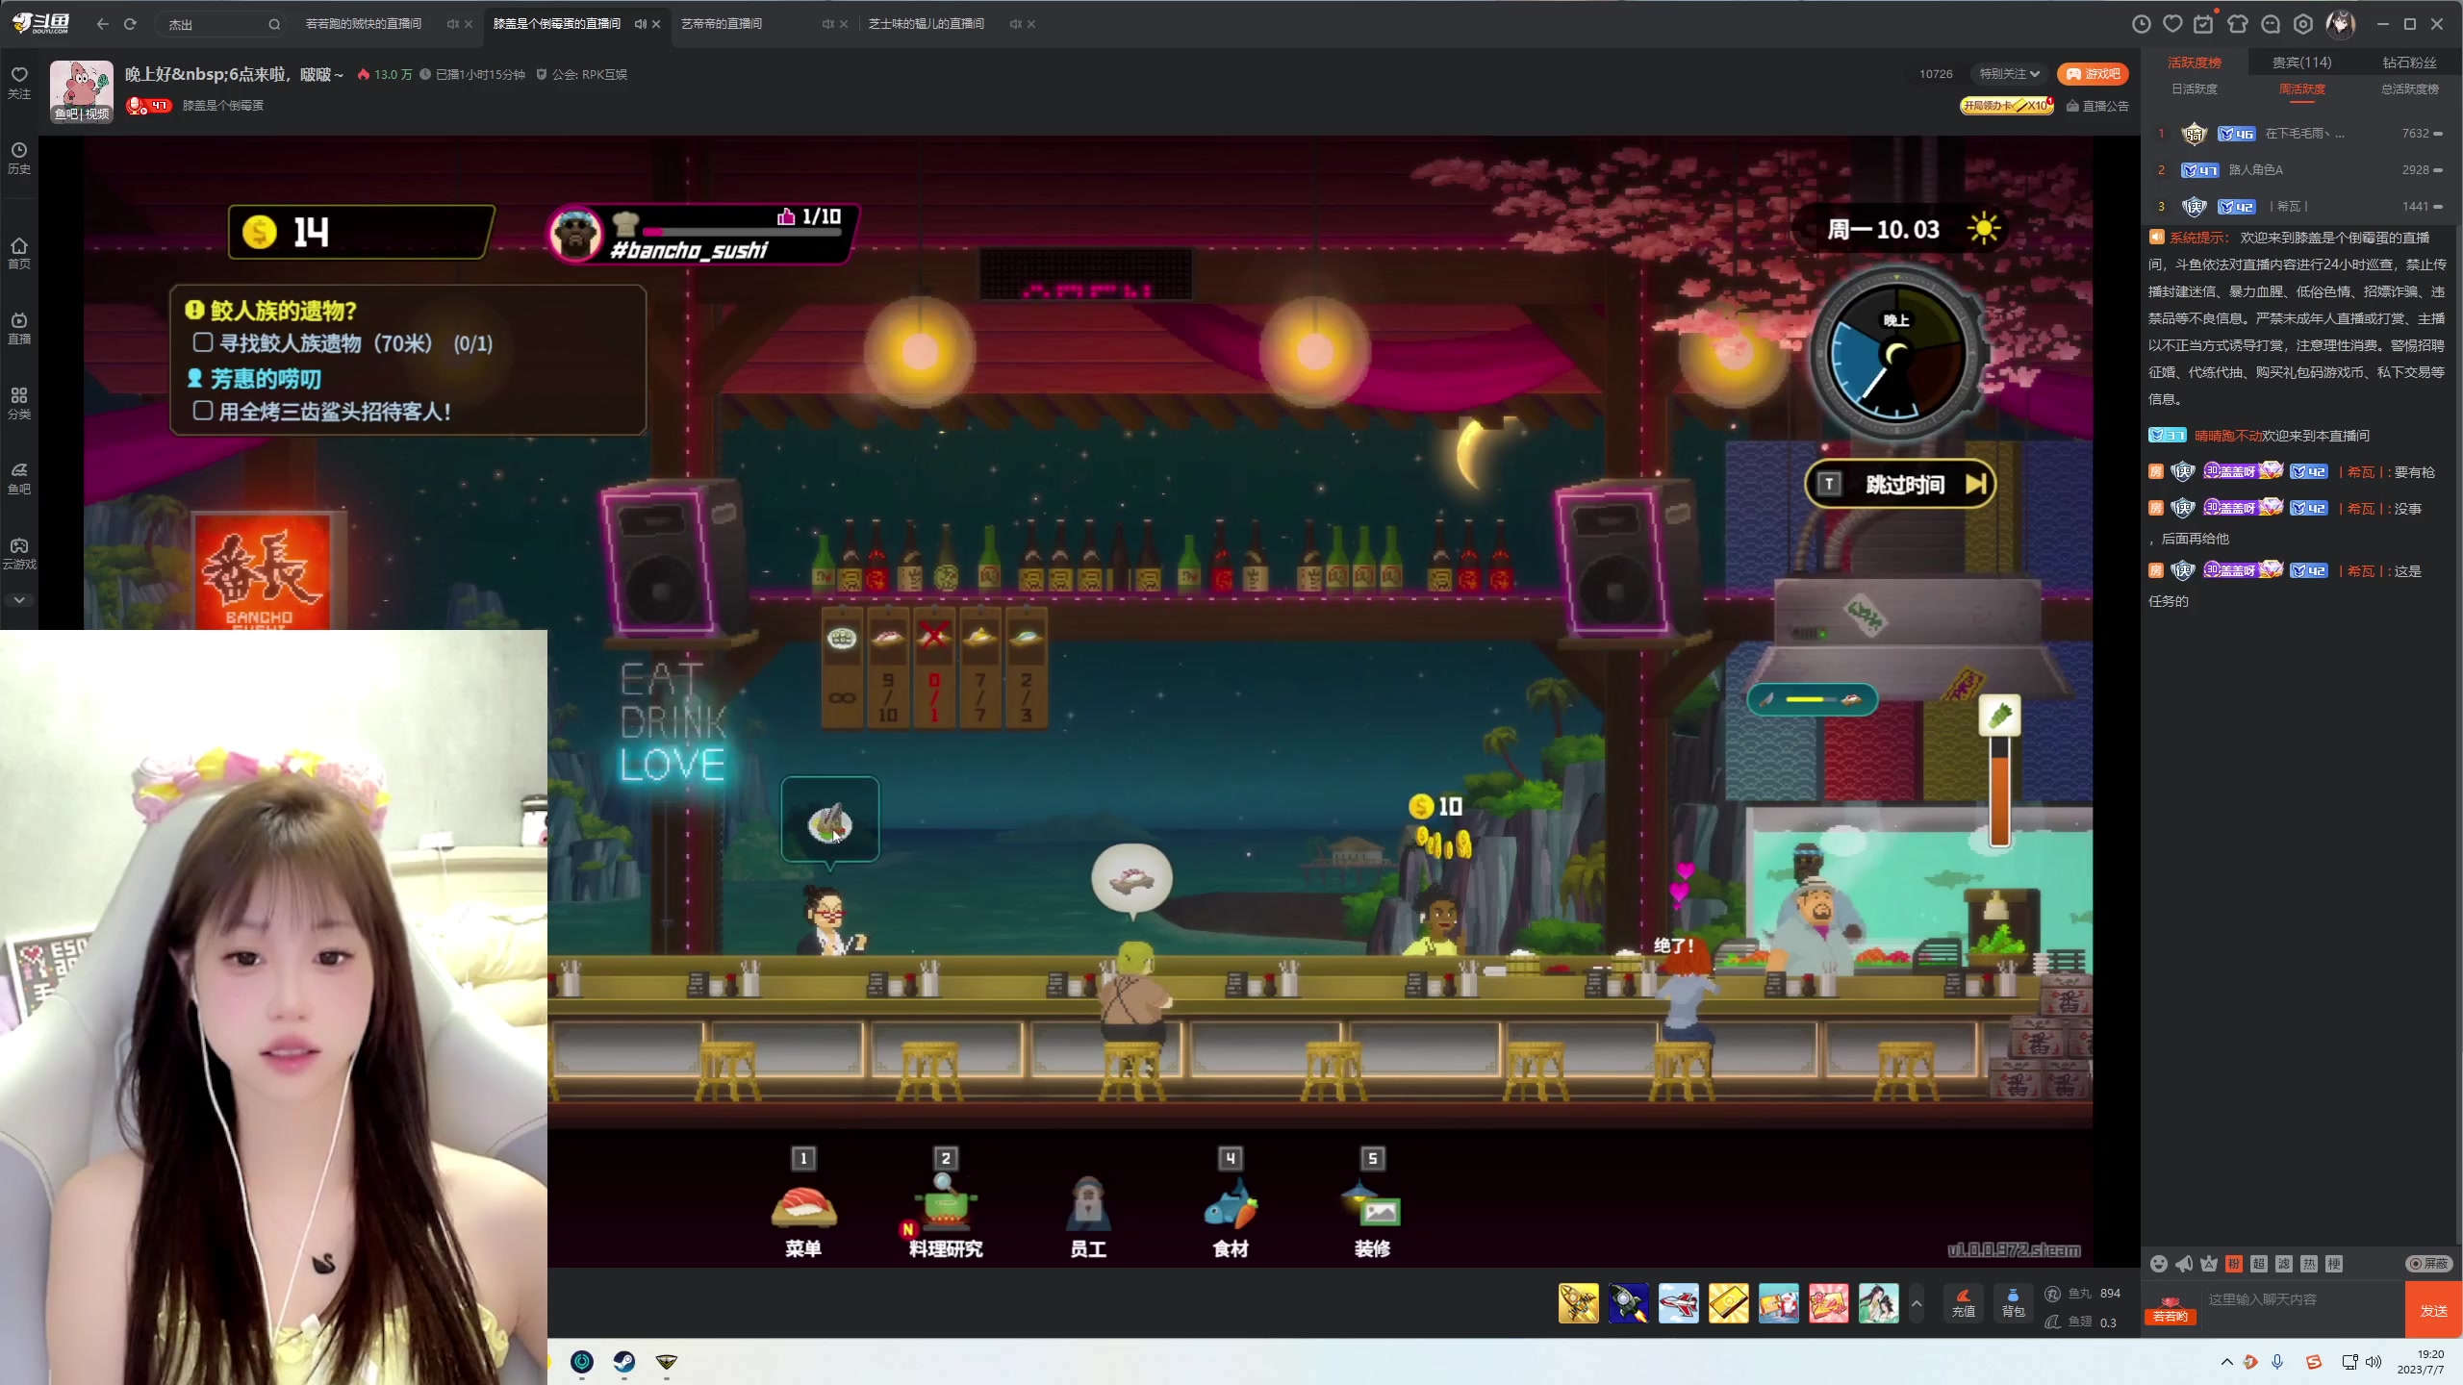Open the calendar check-in icon
The width and height of the screenshot is (2463, 1385).
2203,24
